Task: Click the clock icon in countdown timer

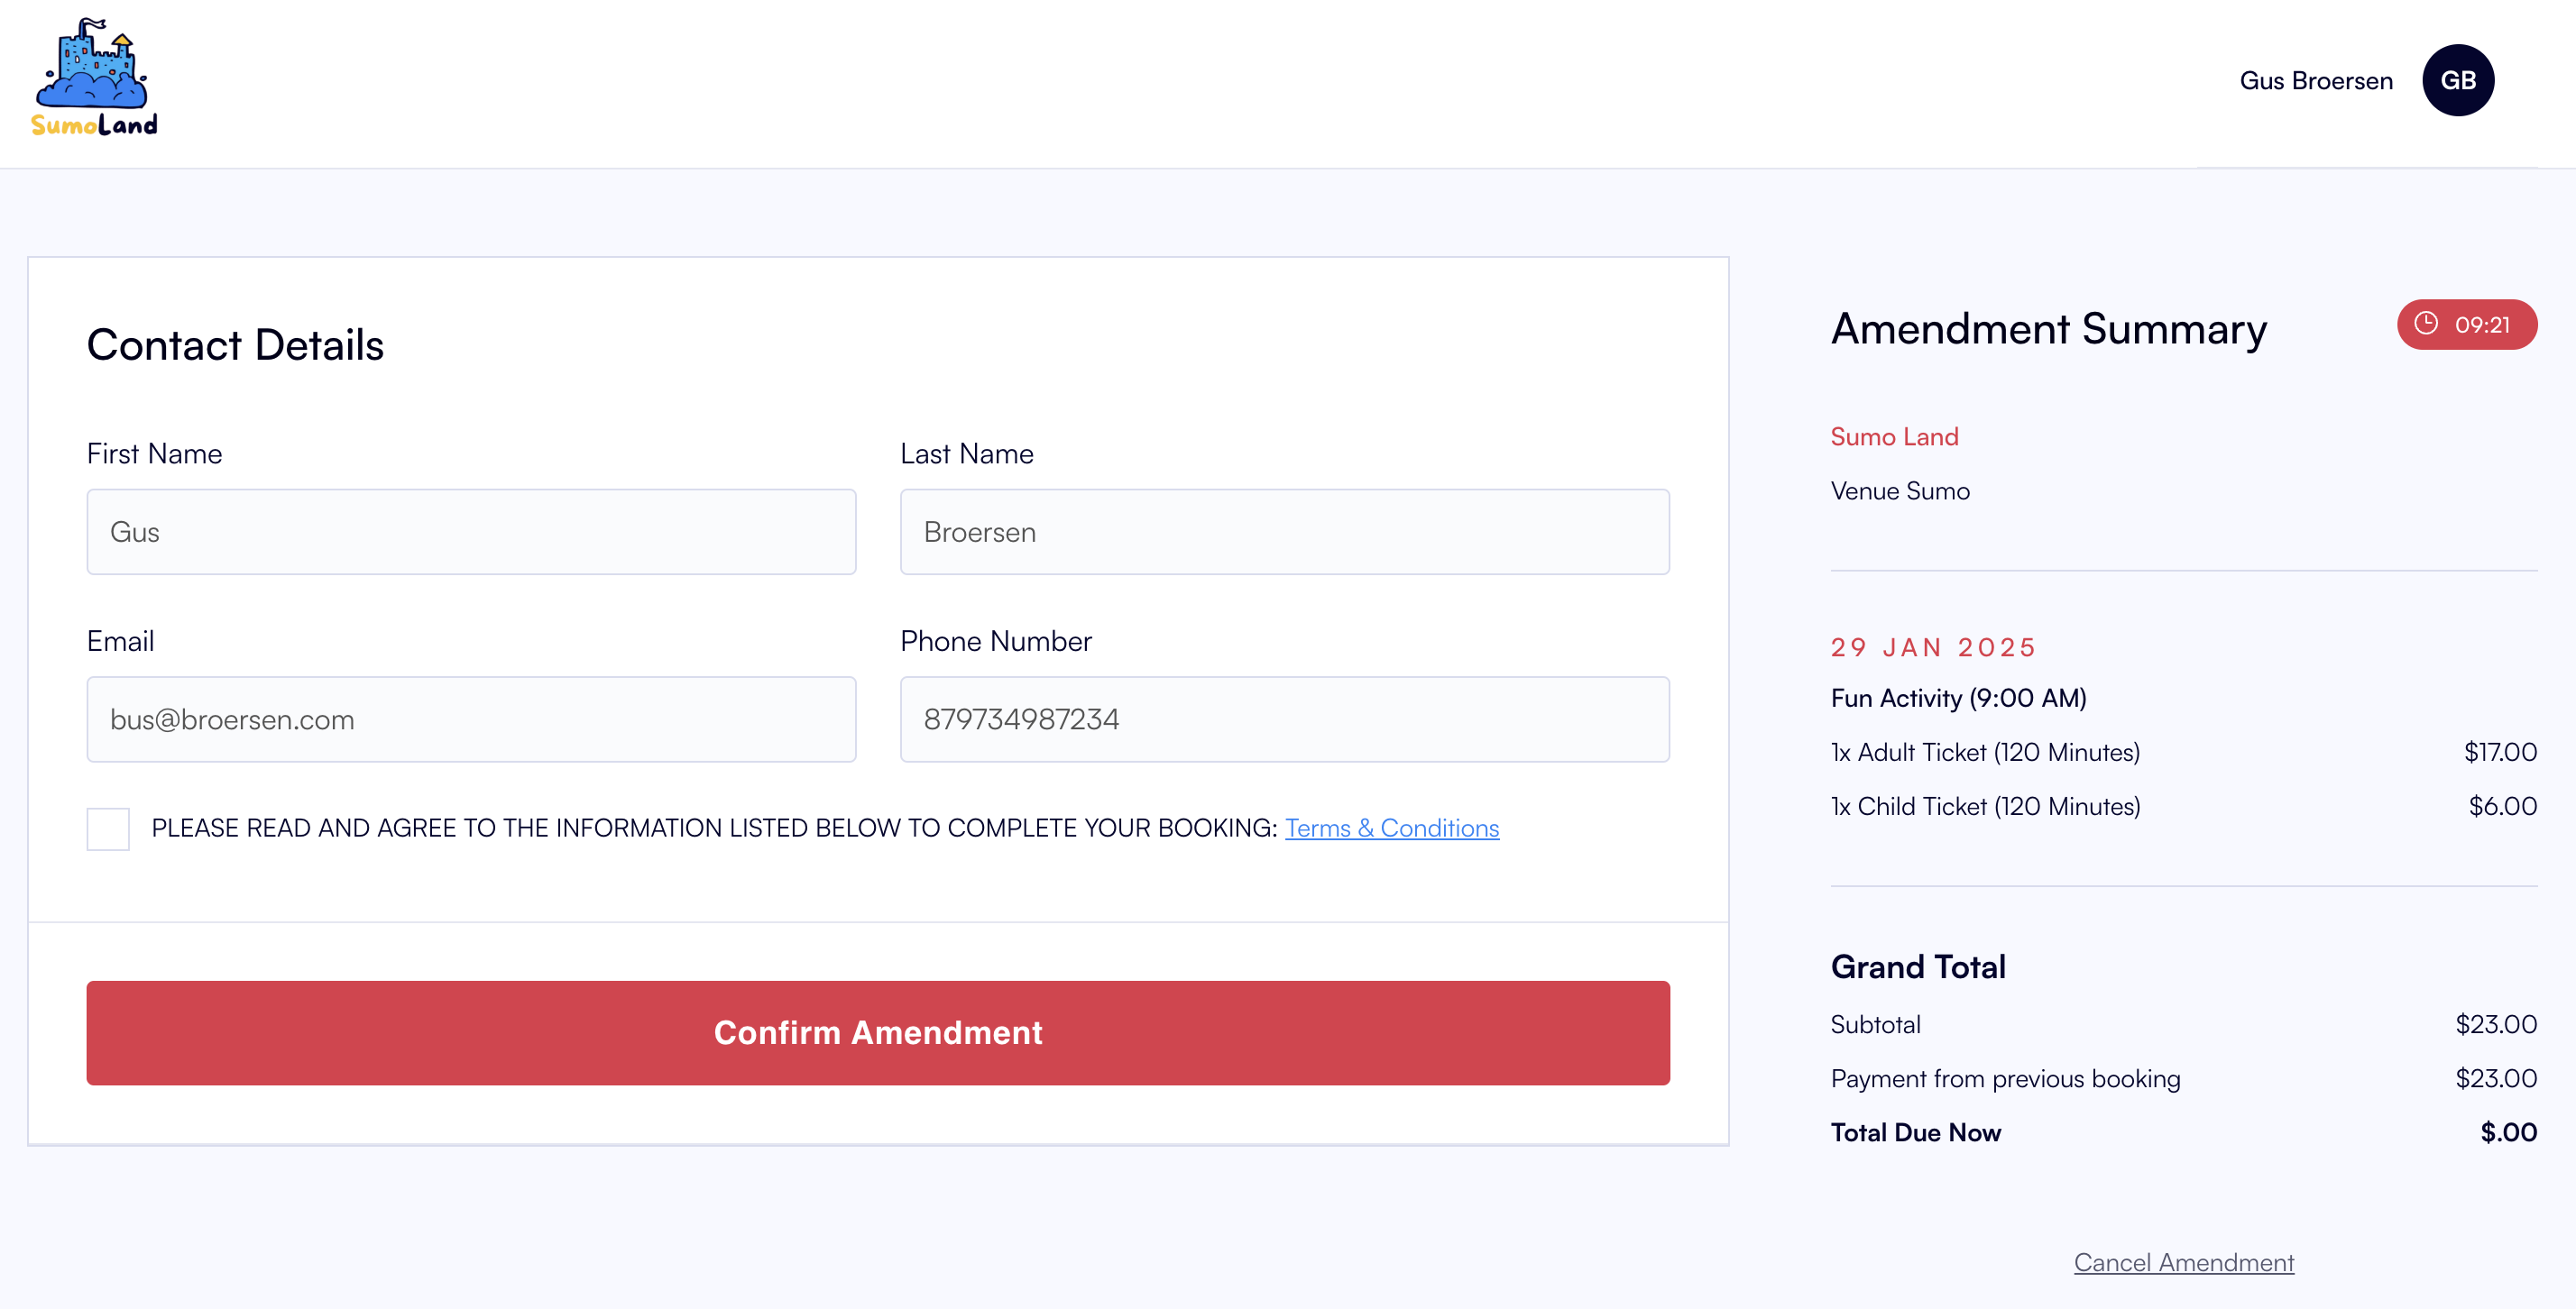Action: [x=2426, y=324]
